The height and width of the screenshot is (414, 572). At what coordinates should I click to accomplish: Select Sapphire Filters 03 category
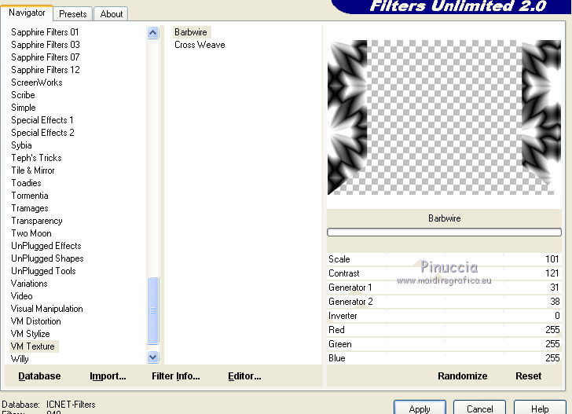(46, 45)
